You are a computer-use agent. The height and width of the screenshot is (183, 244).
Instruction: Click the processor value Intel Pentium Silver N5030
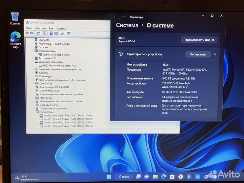click(x=185, y=72)
